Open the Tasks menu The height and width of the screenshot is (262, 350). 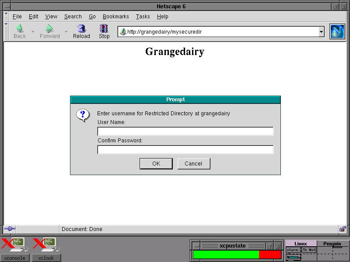[x=143, y=17]
